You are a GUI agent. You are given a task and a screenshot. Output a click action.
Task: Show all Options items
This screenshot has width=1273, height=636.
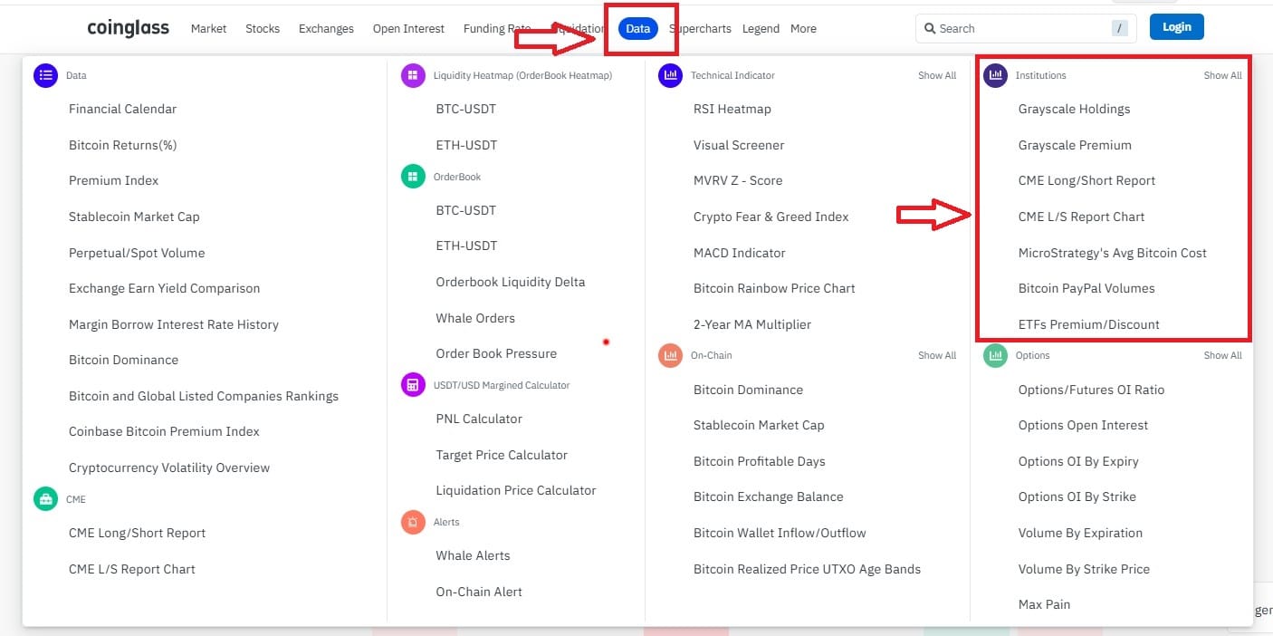pos(1222,355)
